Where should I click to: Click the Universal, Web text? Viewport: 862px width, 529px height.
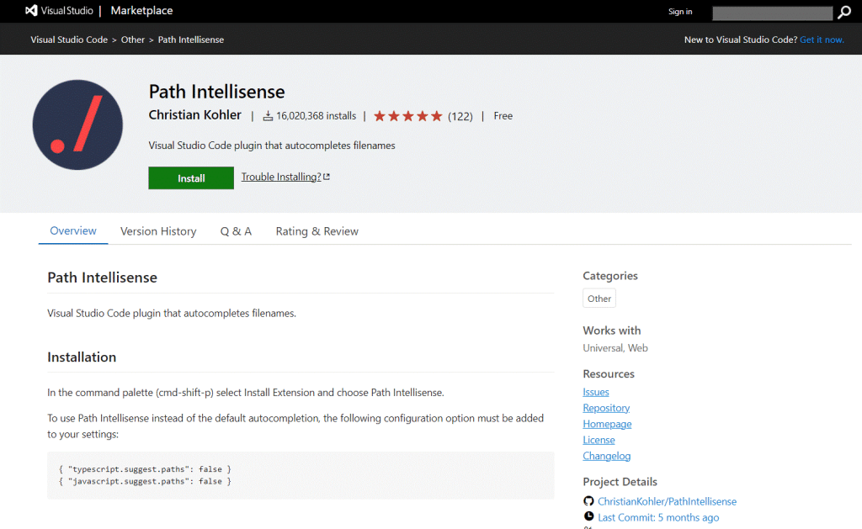click(x=615, y=347)
